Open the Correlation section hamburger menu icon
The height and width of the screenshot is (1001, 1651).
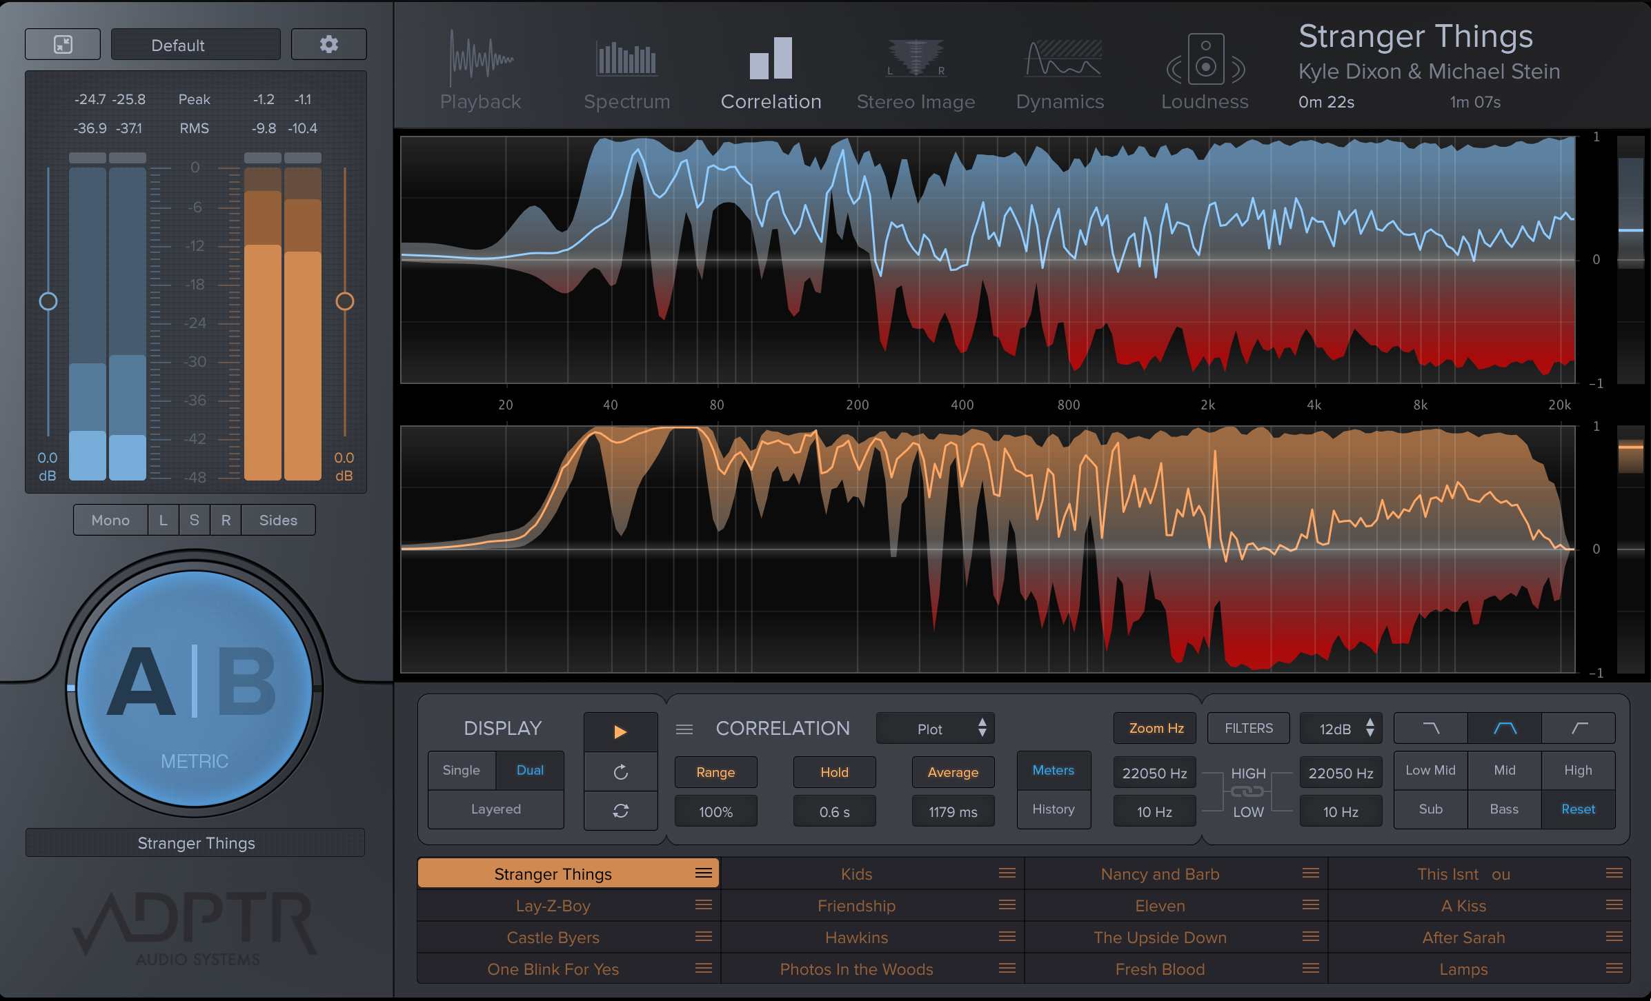tap(684, 729)
